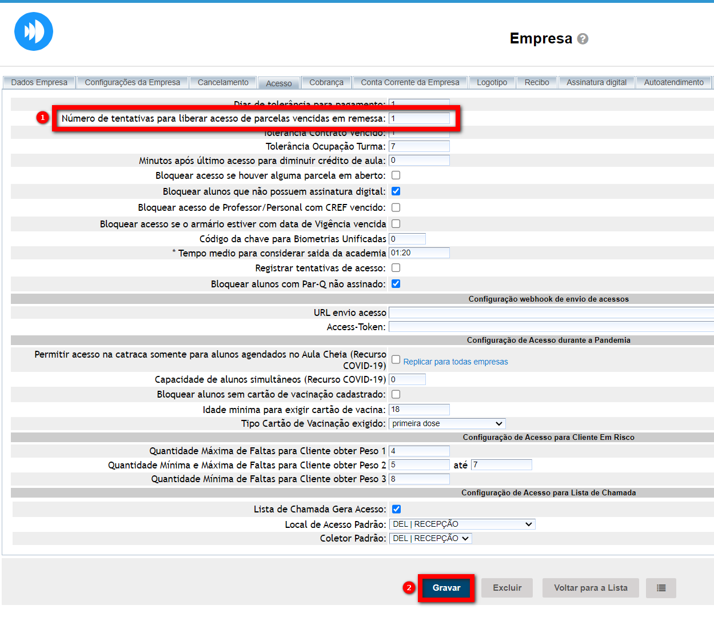Viewport: 714px width, 617px height.
Task: Click the Gravar button to save
Action: click(446, 588)
